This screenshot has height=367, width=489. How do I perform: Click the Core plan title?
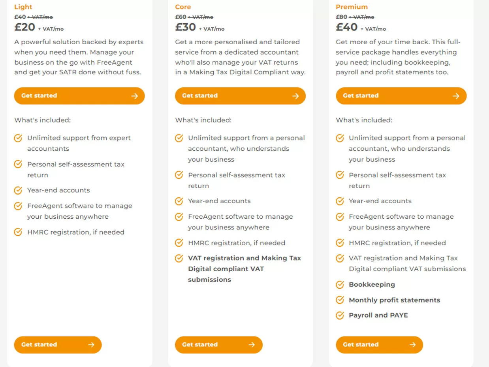click(183, 7)
